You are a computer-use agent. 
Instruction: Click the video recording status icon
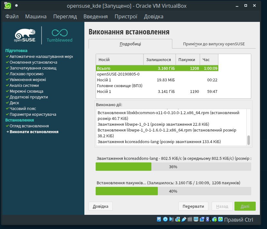202,219
